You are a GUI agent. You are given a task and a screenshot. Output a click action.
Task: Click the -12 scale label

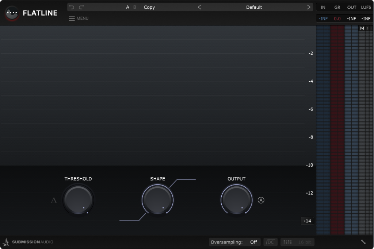pos(310,193)
